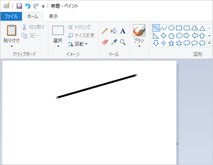Click the トリミング crop button

point(79,27)
